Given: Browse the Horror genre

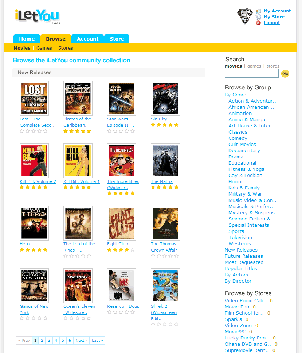Looking at the screenshot, I should click(x=236, y=181).
